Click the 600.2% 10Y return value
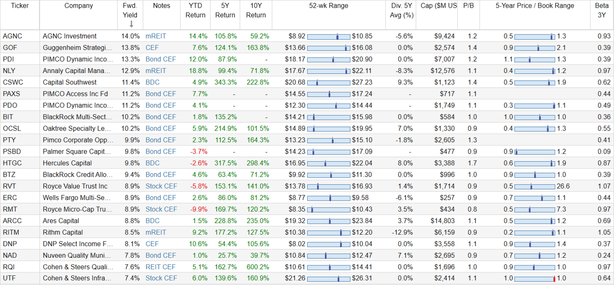 257,267
